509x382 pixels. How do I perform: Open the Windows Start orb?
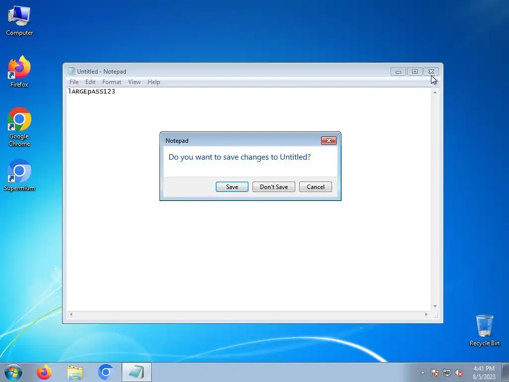pyautogui.click(x=13, y=372)
